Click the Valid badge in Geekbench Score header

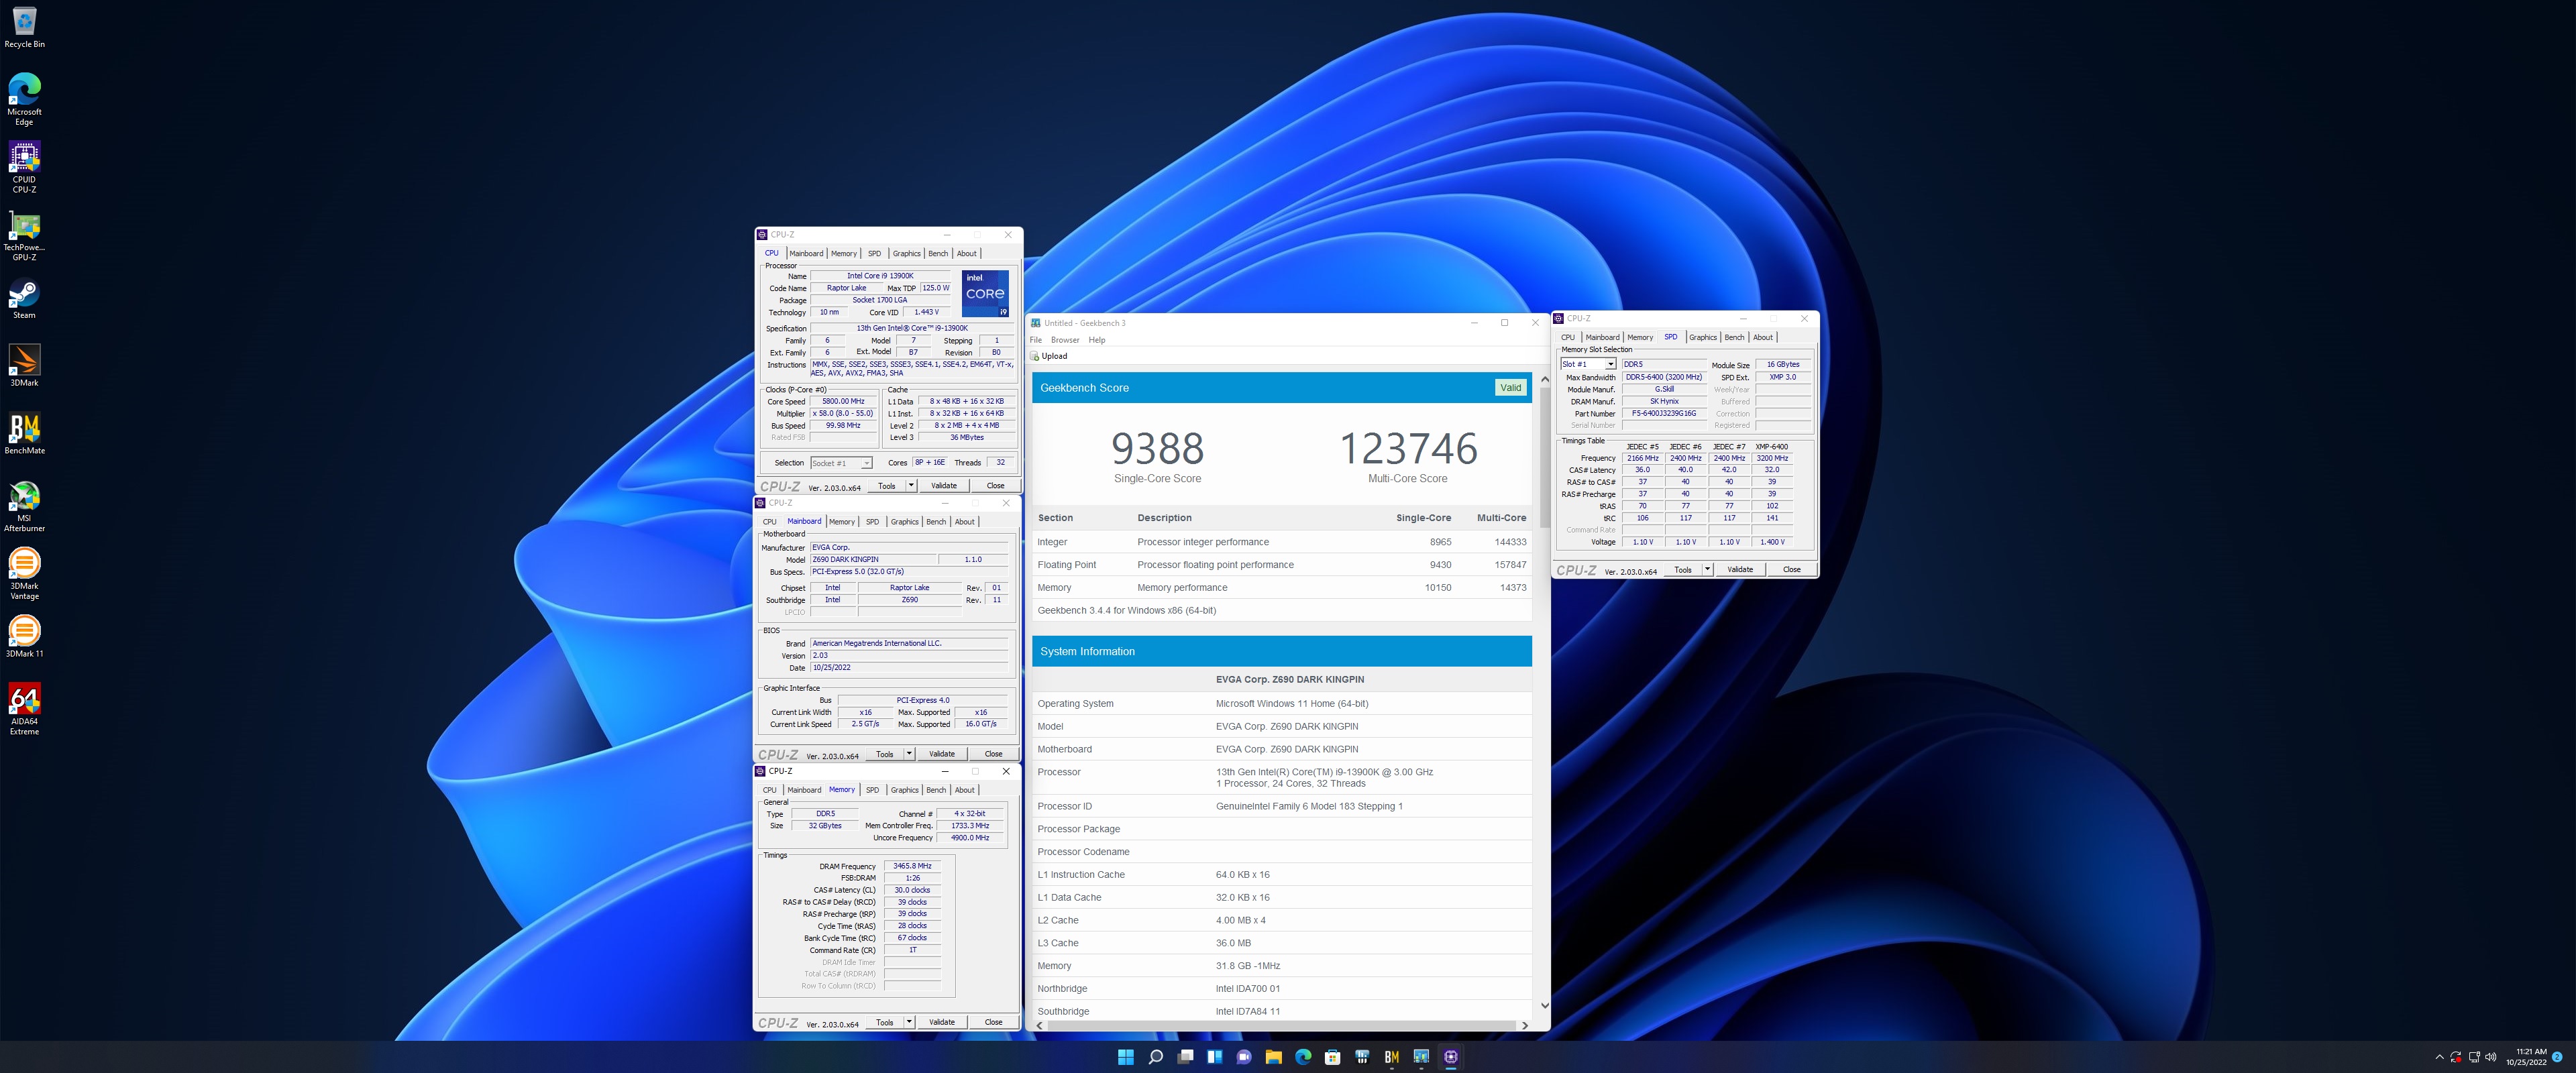tap(1510, 388)
